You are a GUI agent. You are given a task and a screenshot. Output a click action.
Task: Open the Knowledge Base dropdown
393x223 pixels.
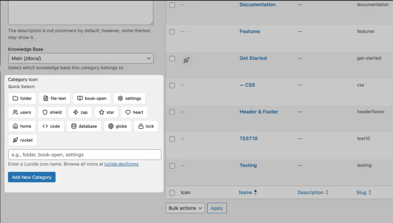81,58
